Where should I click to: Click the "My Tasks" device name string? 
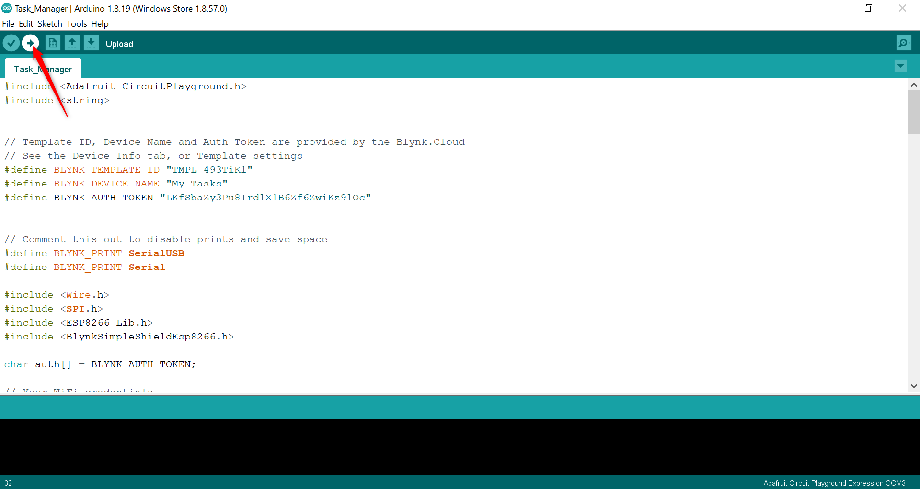pos(197,184)
